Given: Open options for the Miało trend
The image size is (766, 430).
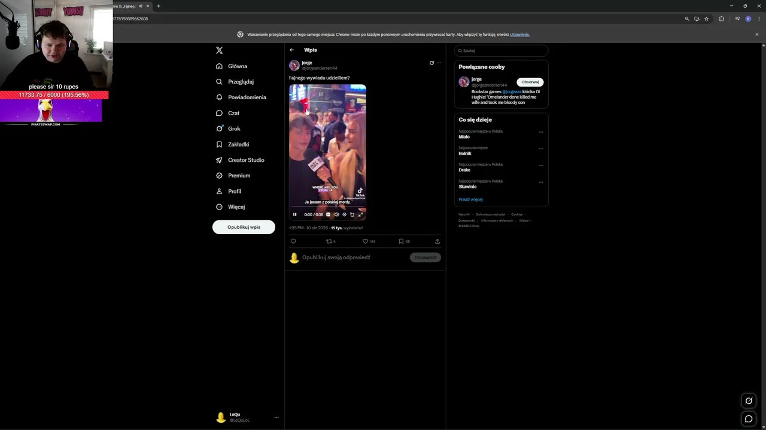Looking at the screenshot, I should pyautogui.click(x=541, y=132).
